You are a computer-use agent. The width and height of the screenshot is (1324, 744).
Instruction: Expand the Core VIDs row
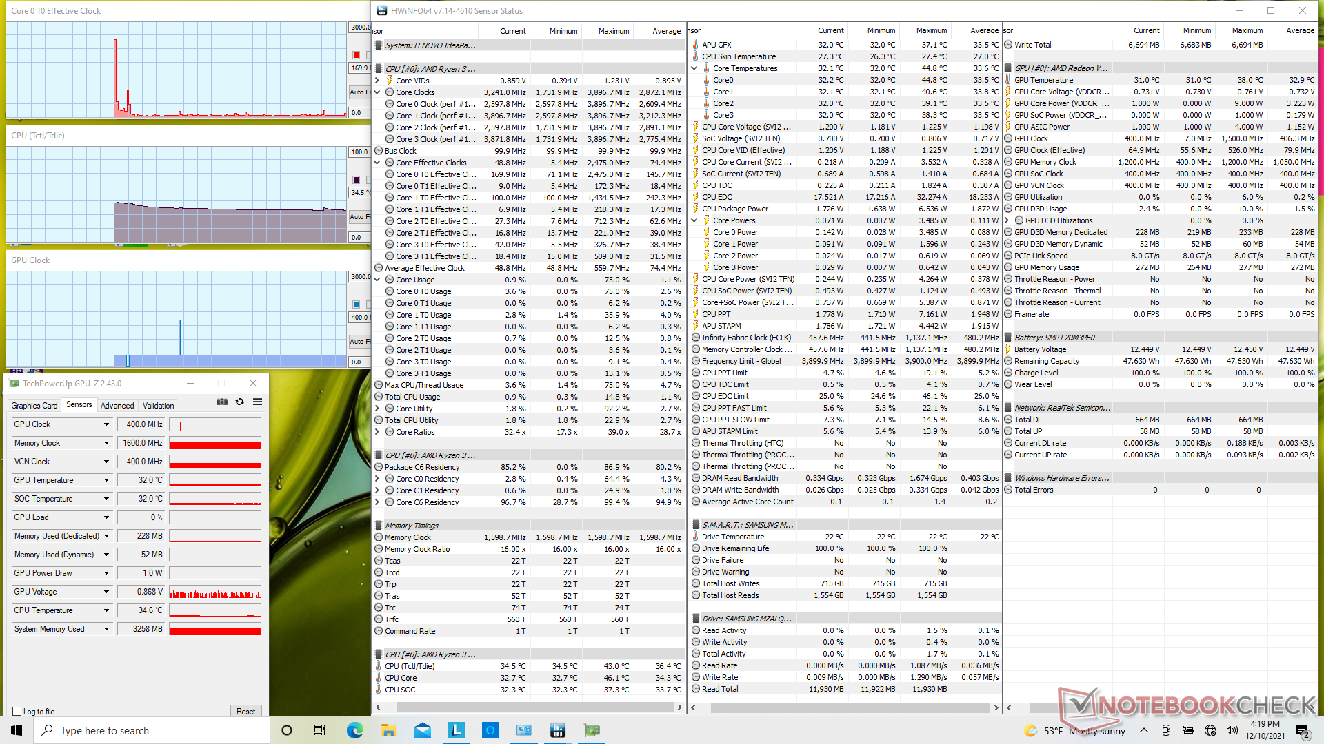377,81
